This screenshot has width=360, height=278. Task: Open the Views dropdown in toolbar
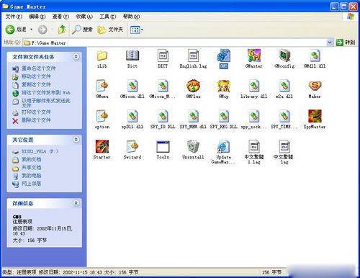[x=142, y=30]
